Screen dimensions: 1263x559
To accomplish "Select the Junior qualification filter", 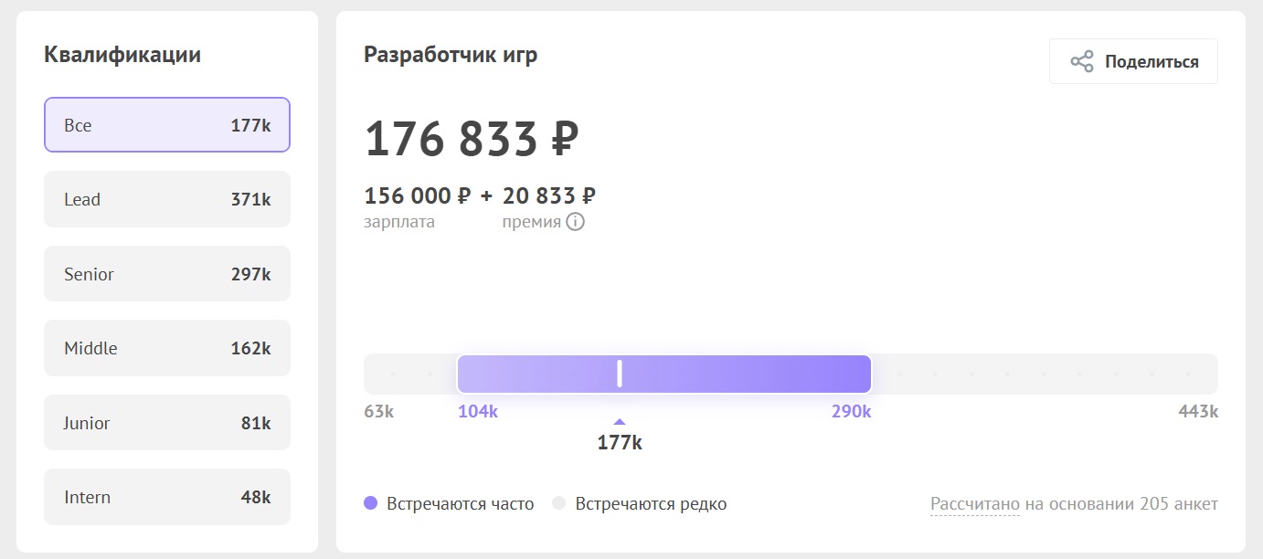I will [166, 422].
